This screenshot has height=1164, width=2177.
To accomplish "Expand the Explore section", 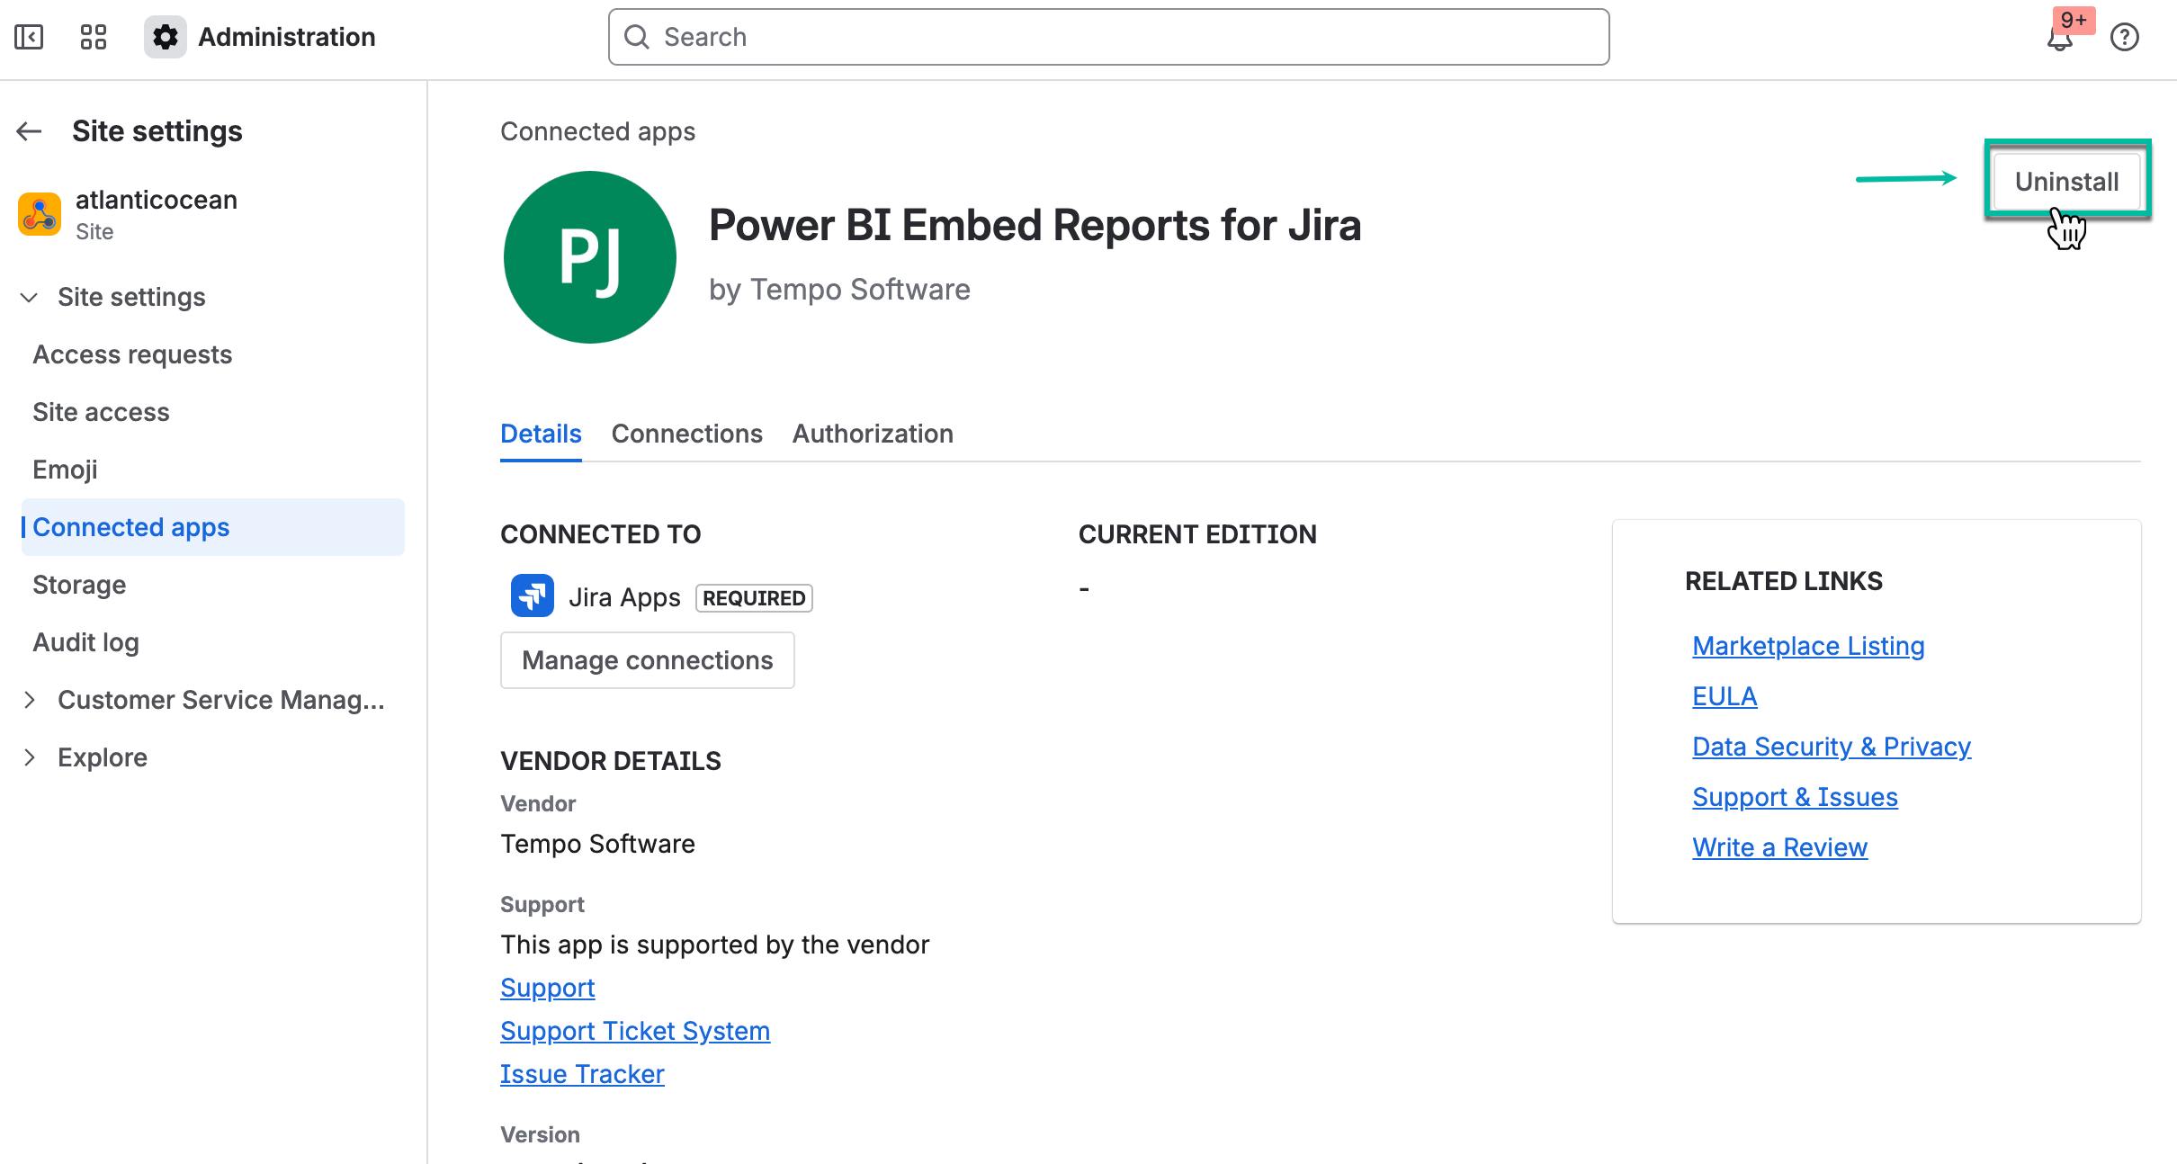I will pos(30,757).
